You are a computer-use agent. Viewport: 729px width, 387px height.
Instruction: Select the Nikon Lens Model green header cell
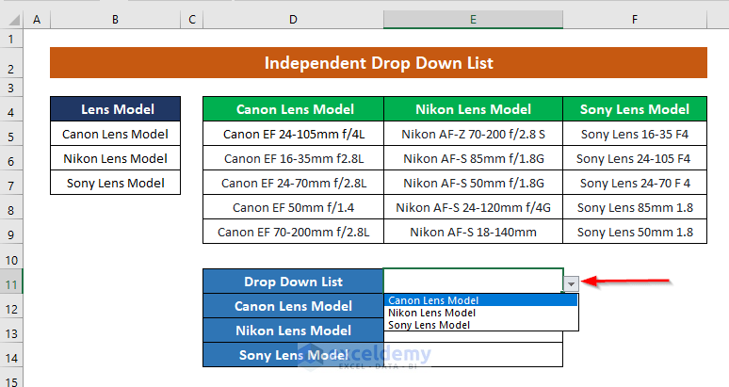pyautogui.click(x=473, y=110)
